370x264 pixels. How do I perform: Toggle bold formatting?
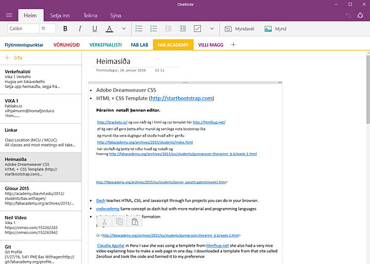[65, 29]
